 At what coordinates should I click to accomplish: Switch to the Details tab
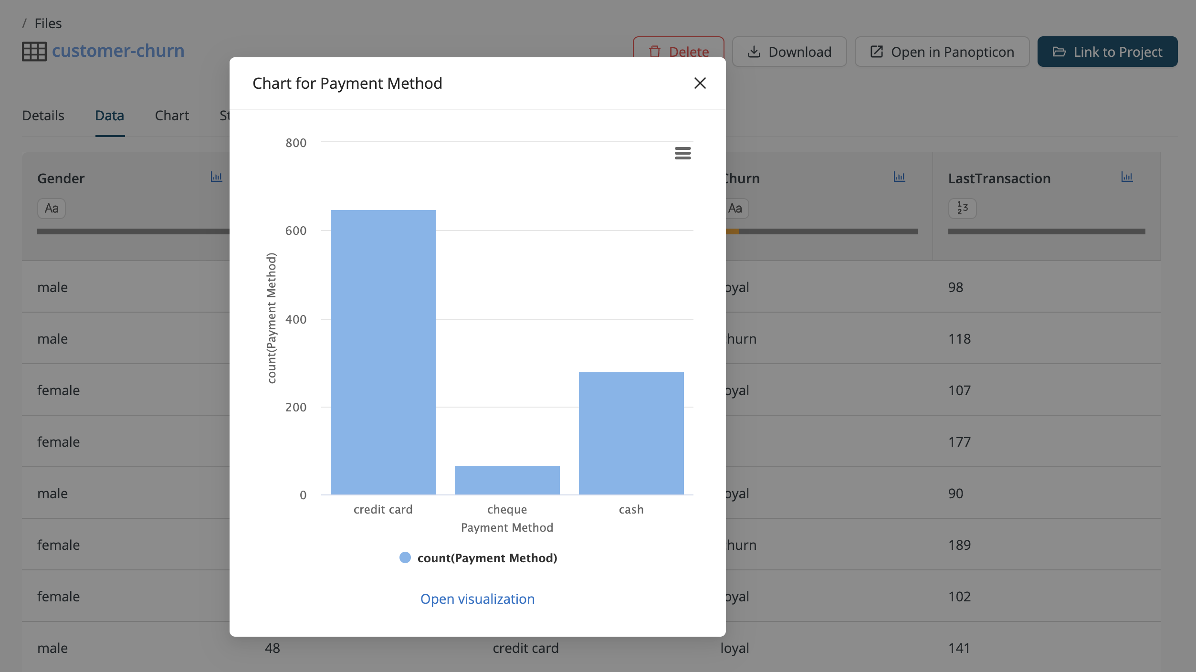point(43,115)
